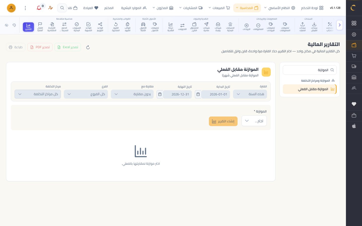Open التسويات البنكية bank reconciliations
362x226 pixels.
(77, 27)
